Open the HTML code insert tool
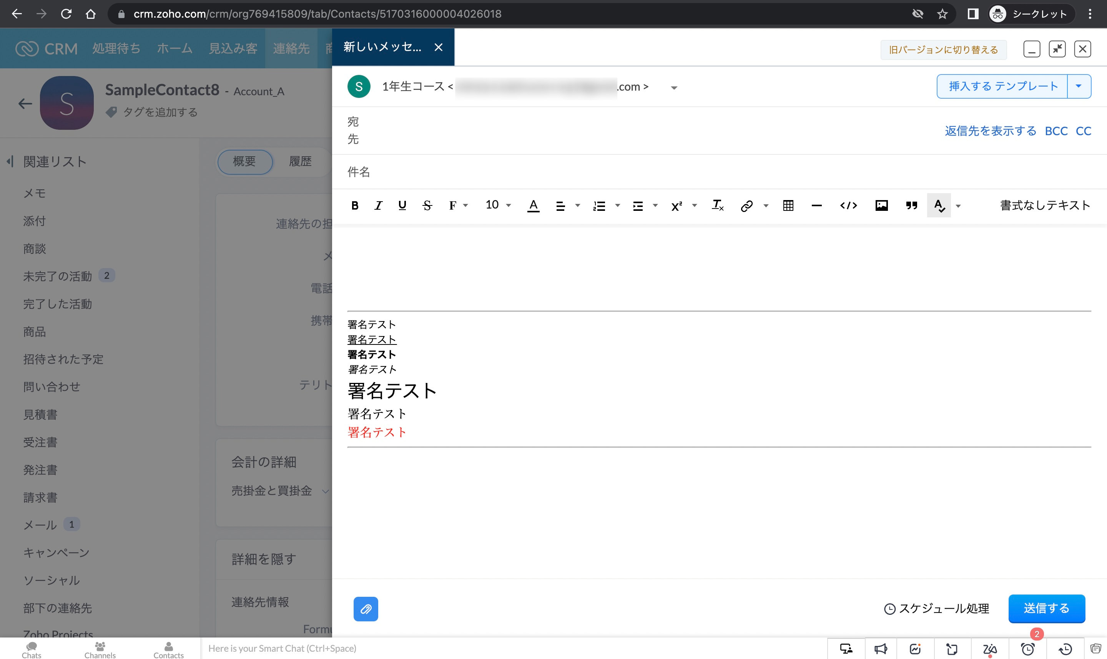 (848, 205)
